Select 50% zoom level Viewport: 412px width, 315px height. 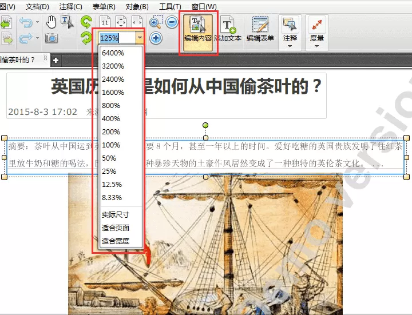121,158
